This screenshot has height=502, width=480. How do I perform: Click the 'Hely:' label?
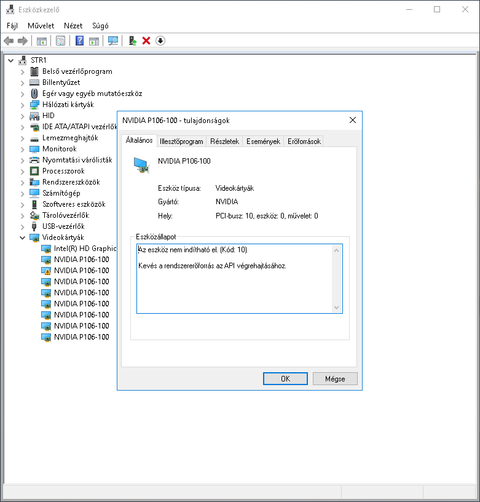(165, 216)
